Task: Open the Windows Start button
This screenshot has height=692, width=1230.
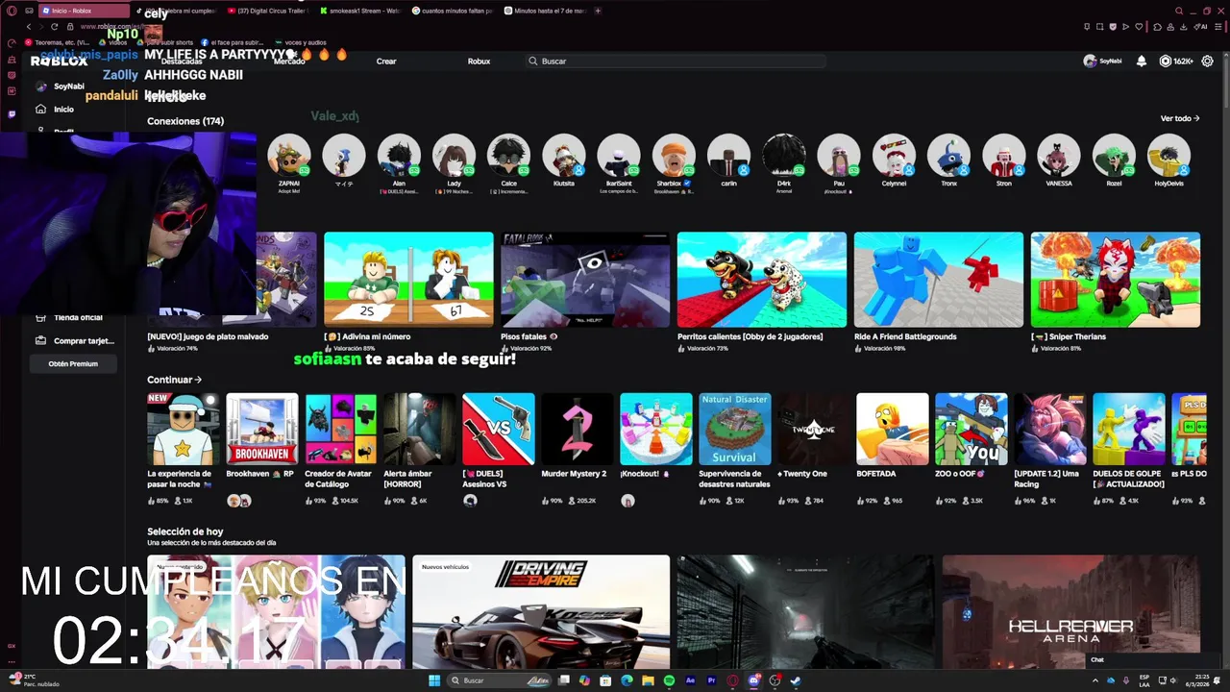Action: tap(434, 680)
